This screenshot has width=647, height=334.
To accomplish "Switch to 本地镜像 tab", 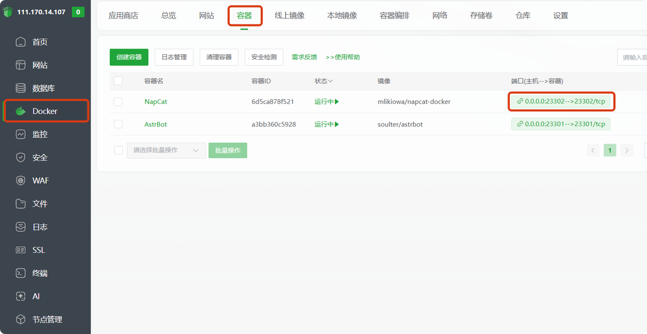I will tap(342, 16).
